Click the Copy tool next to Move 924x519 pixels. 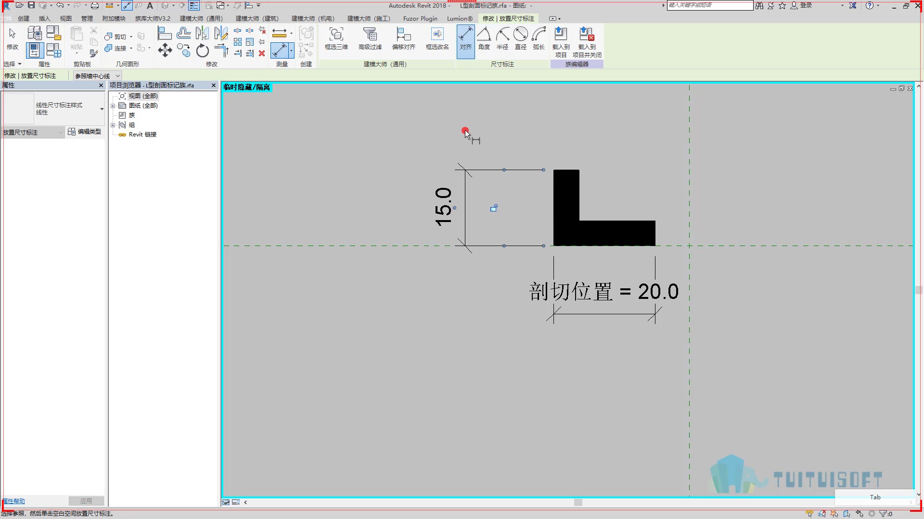pos(183,50)
